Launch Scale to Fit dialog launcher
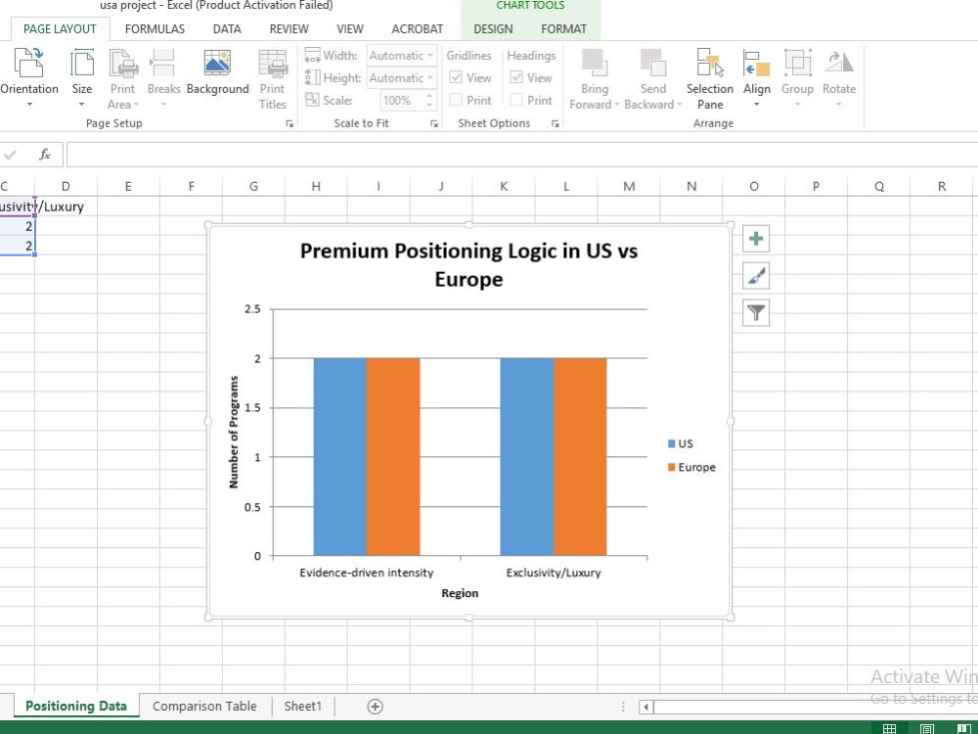Viewport: 978px width, 734px height. [434, 123]
